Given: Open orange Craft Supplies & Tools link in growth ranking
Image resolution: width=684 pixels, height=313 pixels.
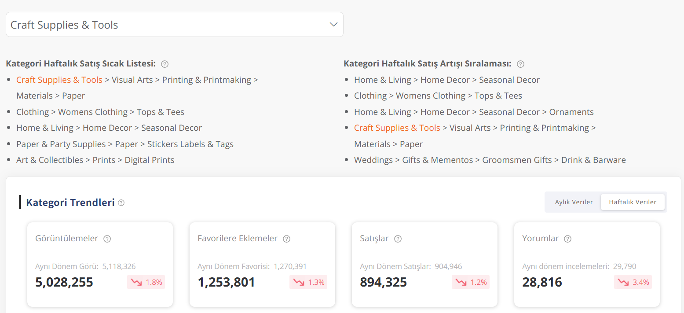Looking at the screenshot, I should [397, 128].
